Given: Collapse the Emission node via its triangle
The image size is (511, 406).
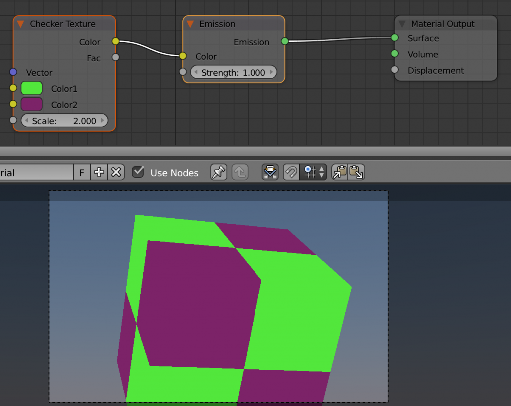Looking at the screenshot, I should pyautogui.click(x=190, y=24).
